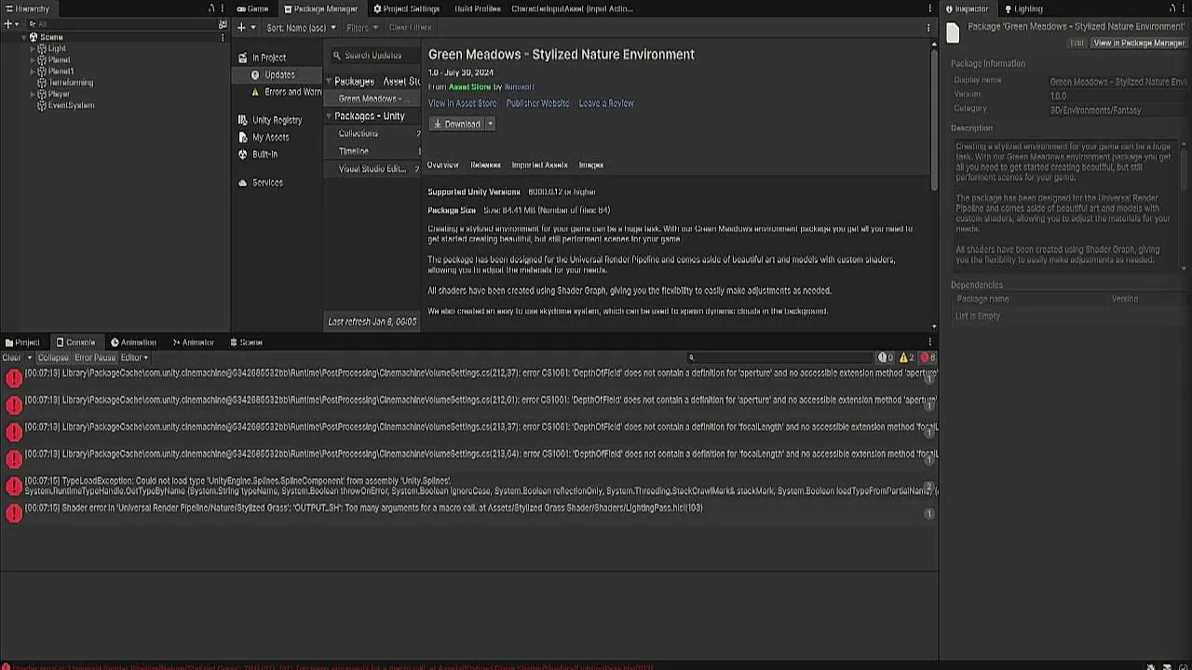Open the Console Clear dropdown arrow

[x=30, y=357]
